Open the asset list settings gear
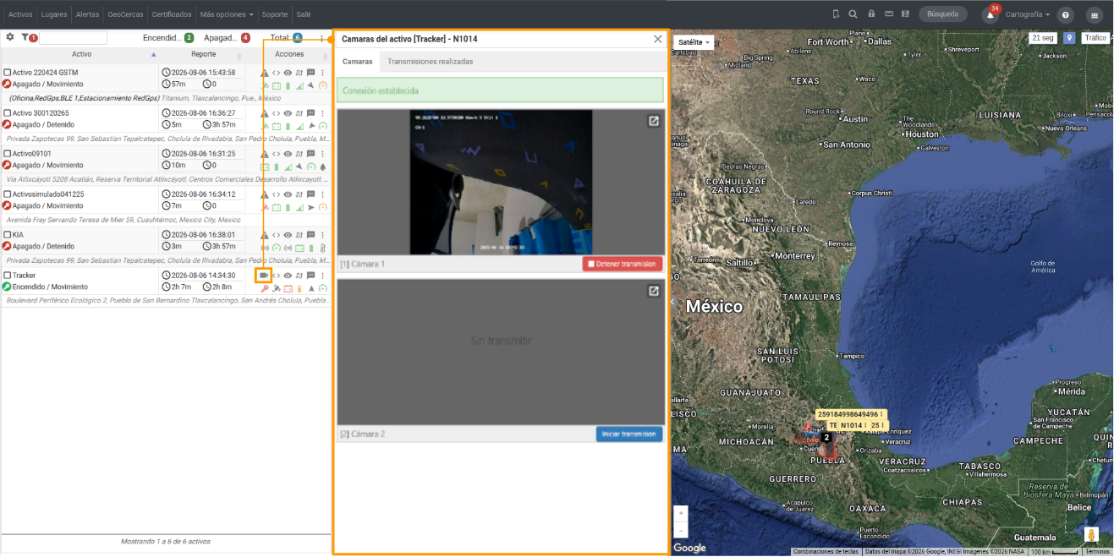The image size is (1114, 557). tap(10, 37)
